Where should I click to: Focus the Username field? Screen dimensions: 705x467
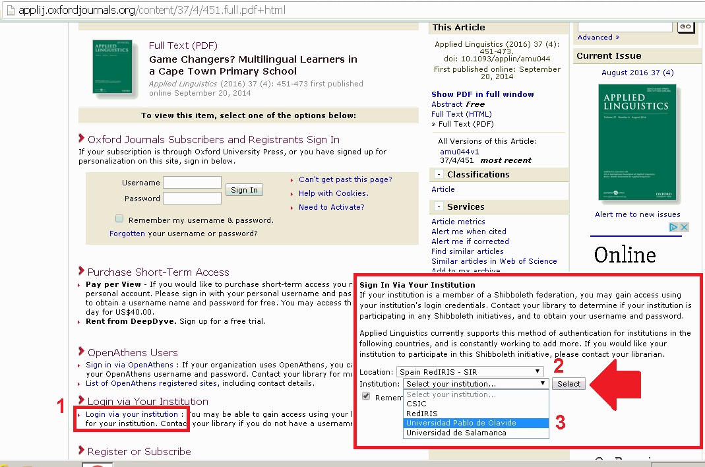tap(192, 183)
